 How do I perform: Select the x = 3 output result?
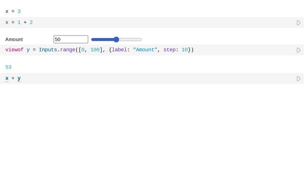click(13, 11)
